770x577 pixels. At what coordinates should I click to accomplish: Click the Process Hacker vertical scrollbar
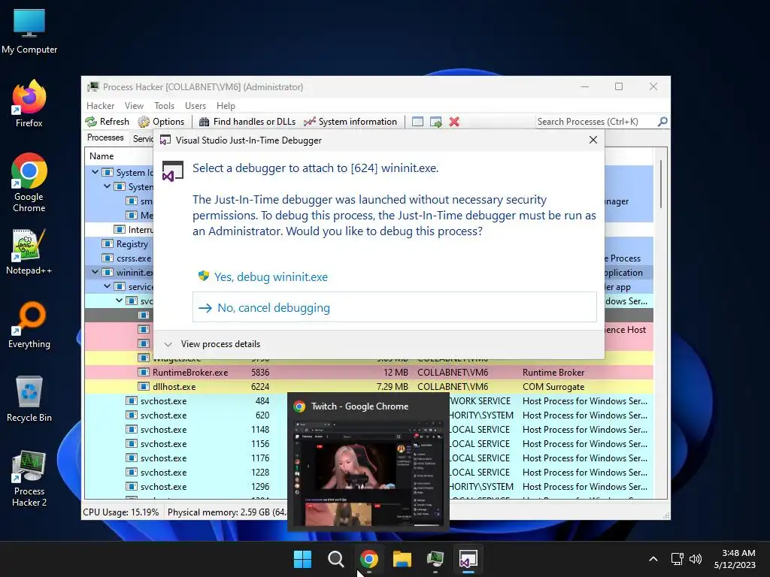661,184
